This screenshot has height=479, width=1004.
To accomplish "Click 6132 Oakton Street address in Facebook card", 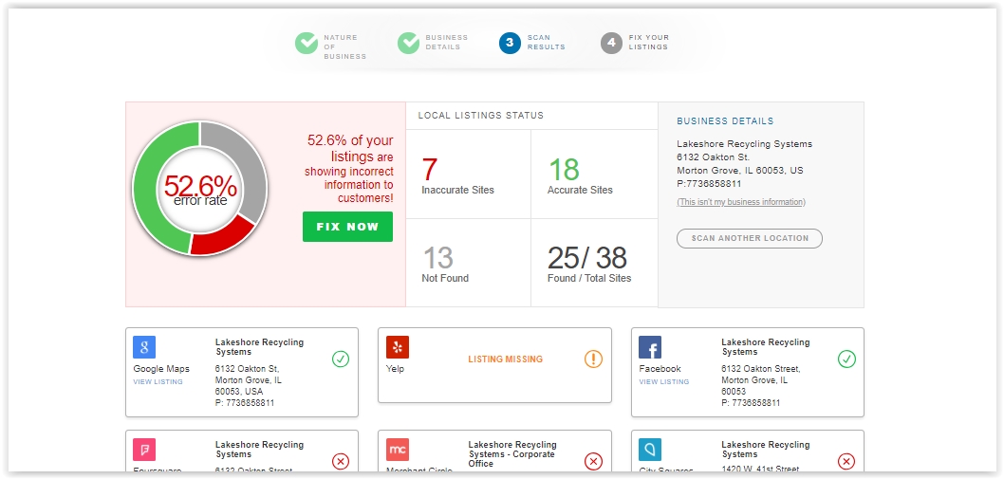I will coord(761,369).
